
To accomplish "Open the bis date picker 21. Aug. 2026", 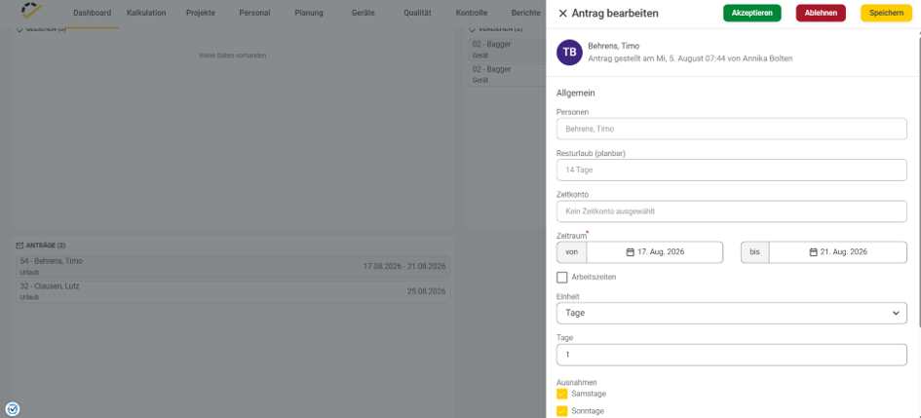I will [x=837, y=251].
